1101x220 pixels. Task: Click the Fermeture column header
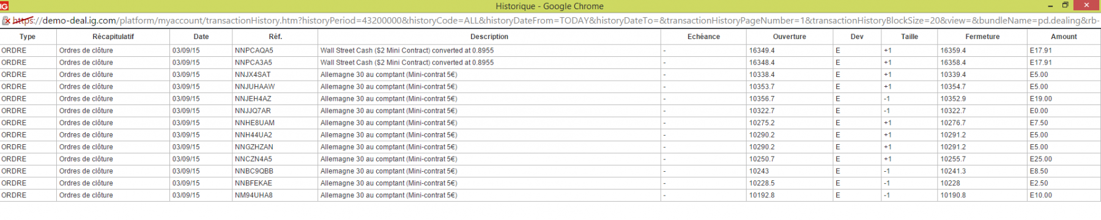pyautogui.click(x=982, y=37)
